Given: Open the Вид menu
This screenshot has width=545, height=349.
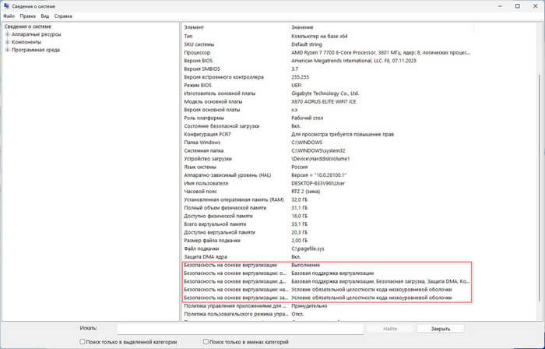Looking at the screenshot, I should 47,16.
